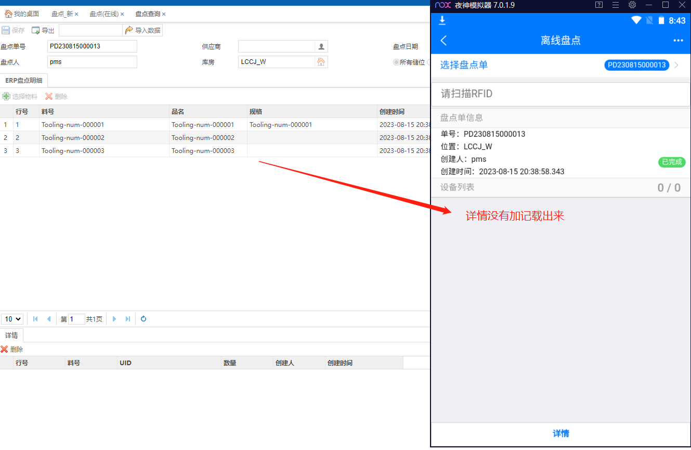Click the back arrow in 离线盘点
Image resolution: width=691 pixels, height=450 pixels.
444,41
